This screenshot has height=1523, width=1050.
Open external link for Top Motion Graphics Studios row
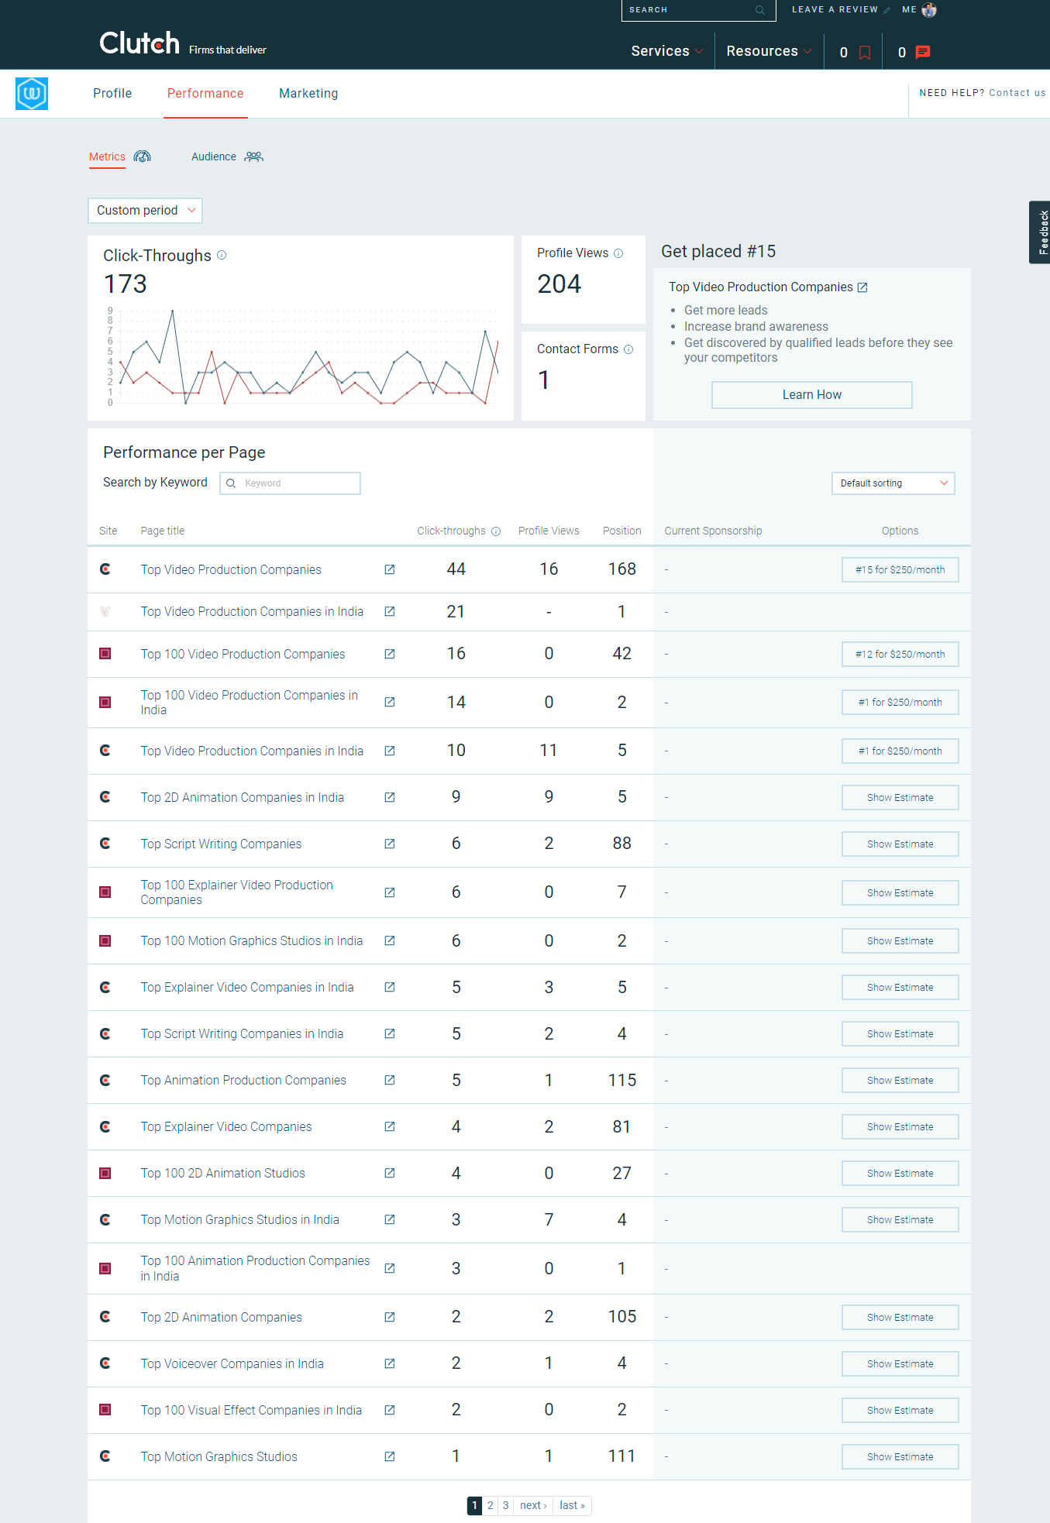390,1456
